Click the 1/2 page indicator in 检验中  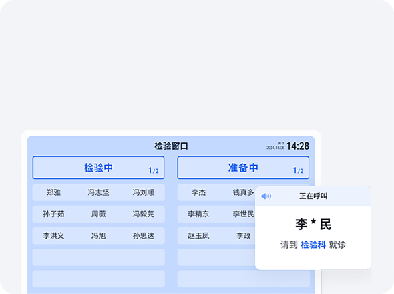point(154,170)
